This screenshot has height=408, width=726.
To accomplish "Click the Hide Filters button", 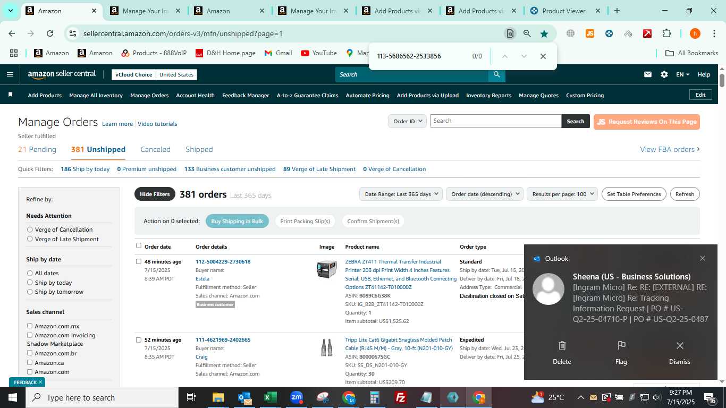I will 155,194.
